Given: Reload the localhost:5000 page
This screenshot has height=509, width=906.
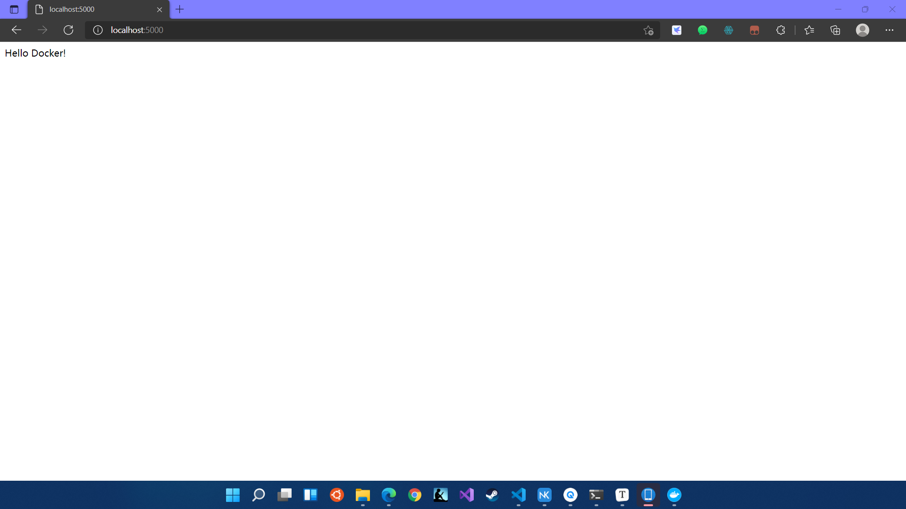Looking at the screenshot, I should point(68,30).
